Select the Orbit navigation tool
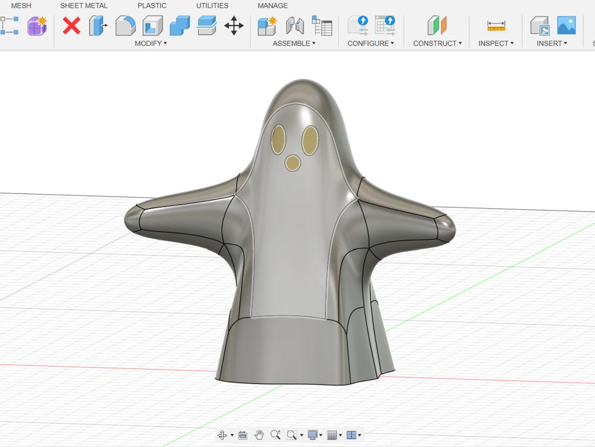The height and width of the screenshot is (447, 595). [222, 435]
